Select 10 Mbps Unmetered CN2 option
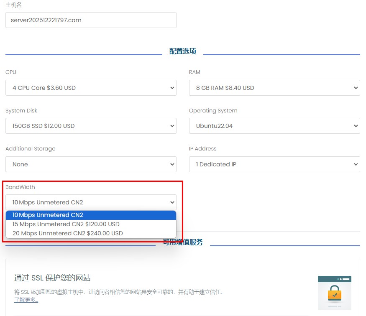Screen dimensions: 366x316 [48, 215]
